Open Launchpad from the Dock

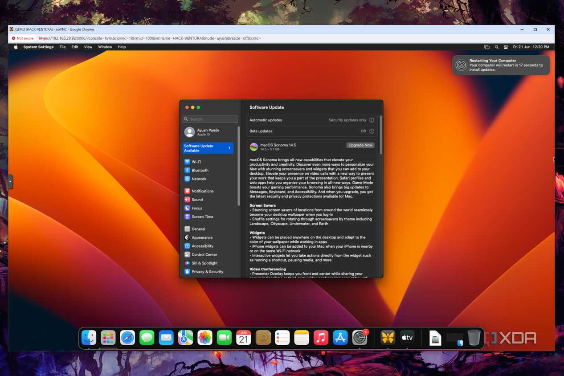pos(108,338)
